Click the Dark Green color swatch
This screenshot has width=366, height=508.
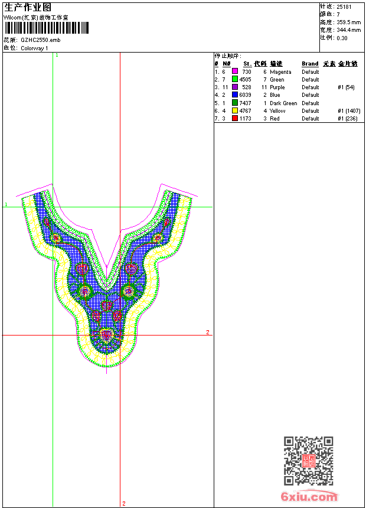click(235, 103)
